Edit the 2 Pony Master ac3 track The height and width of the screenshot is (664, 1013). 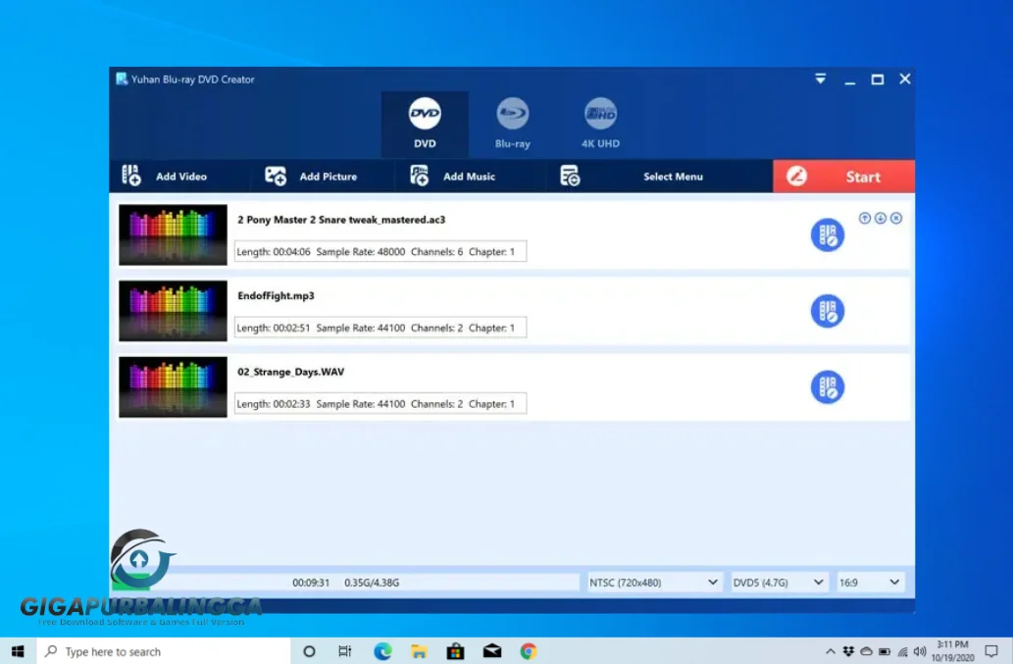click(x=828, y=235)
